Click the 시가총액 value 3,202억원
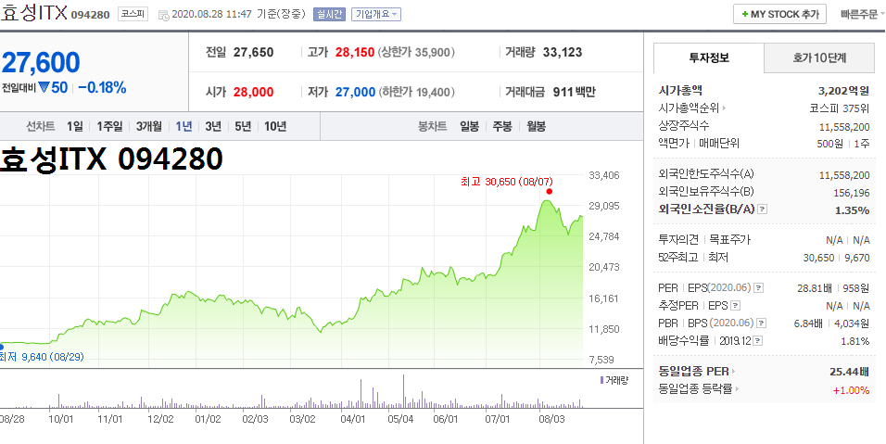Screen dimensions: 886x444 coord(843,91)
